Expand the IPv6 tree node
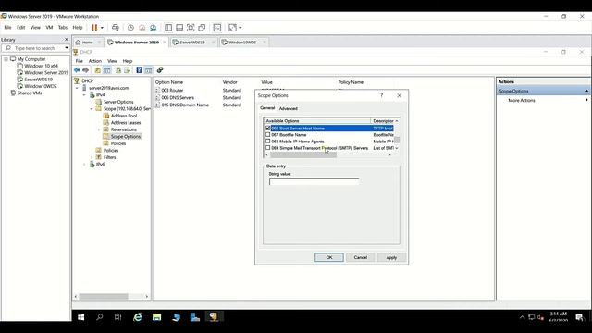The image size is (592, 333). [x=84, y=165]
